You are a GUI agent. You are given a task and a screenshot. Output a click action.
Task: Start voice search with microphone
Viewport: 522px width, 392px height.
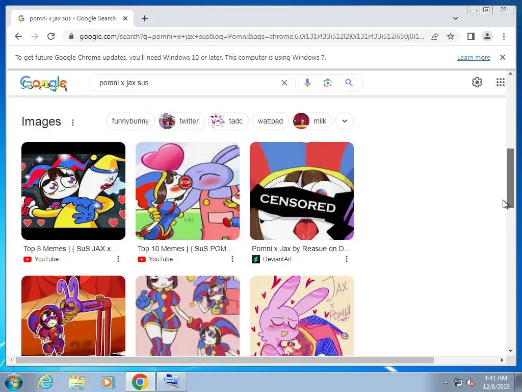coord(307,83)
